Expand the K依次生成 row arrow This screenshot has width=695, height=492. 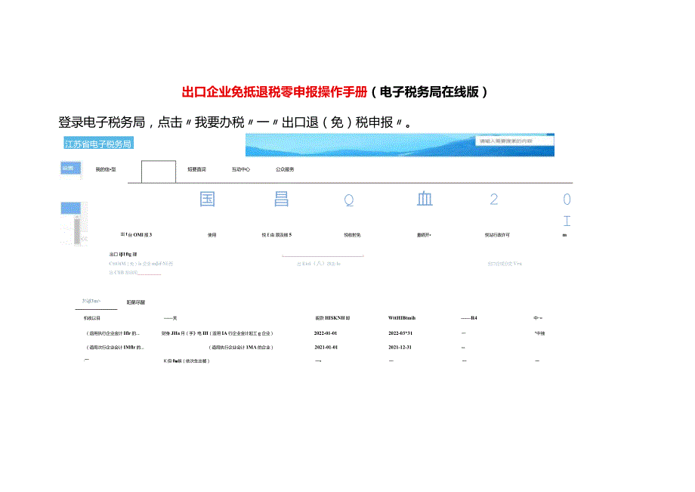(x=318, y=362)
